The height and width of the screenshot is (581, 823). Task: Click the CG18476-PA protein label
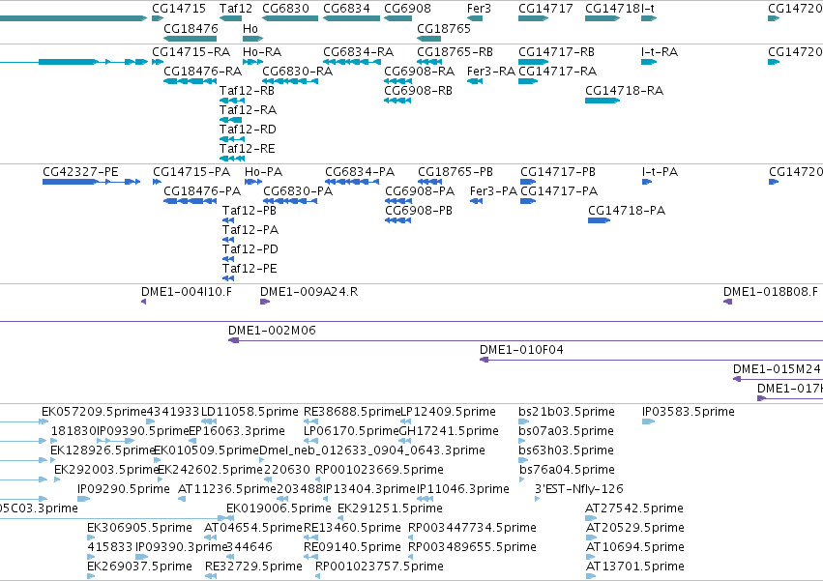point(202,191)
